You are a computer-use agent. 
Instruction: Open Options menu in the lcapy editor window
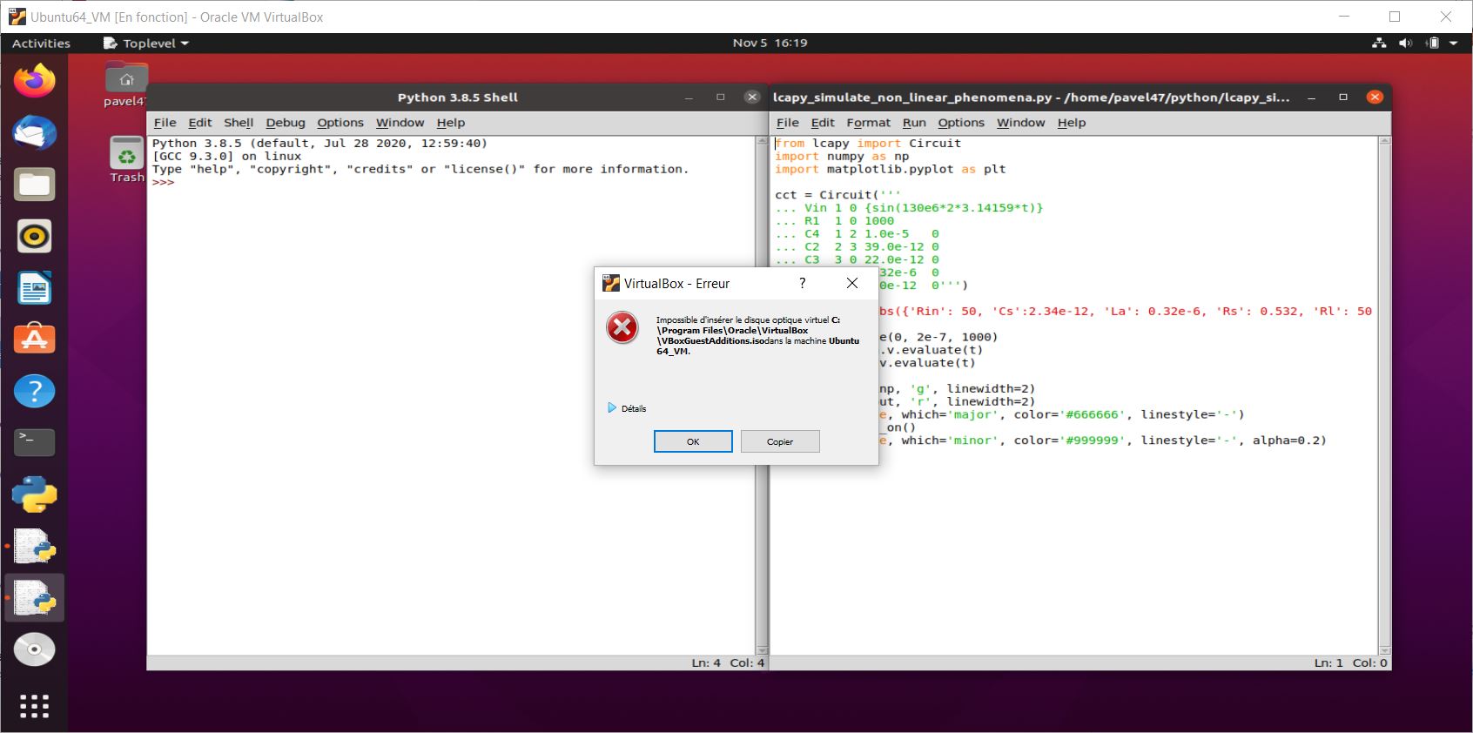(x=961, y=123)
